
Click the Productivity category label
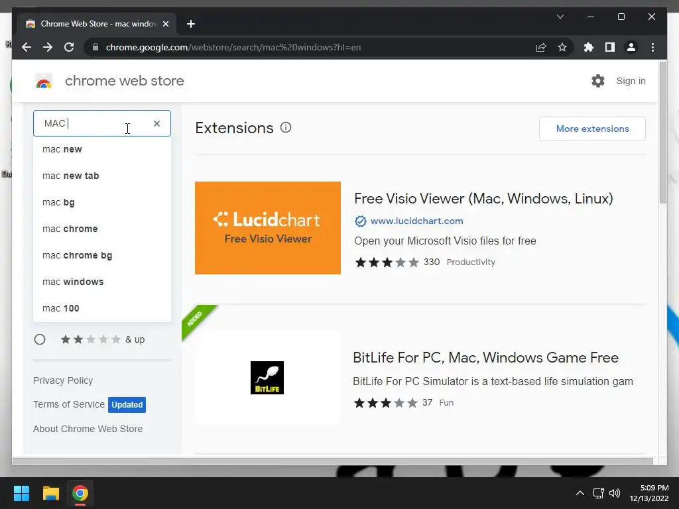471,262
